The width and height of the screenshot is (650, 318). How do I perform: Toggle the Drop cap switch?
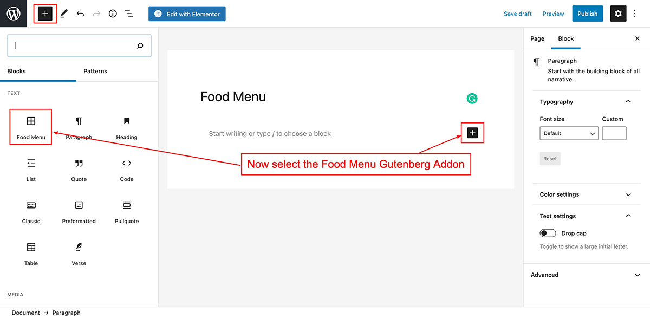click(548, 233)
